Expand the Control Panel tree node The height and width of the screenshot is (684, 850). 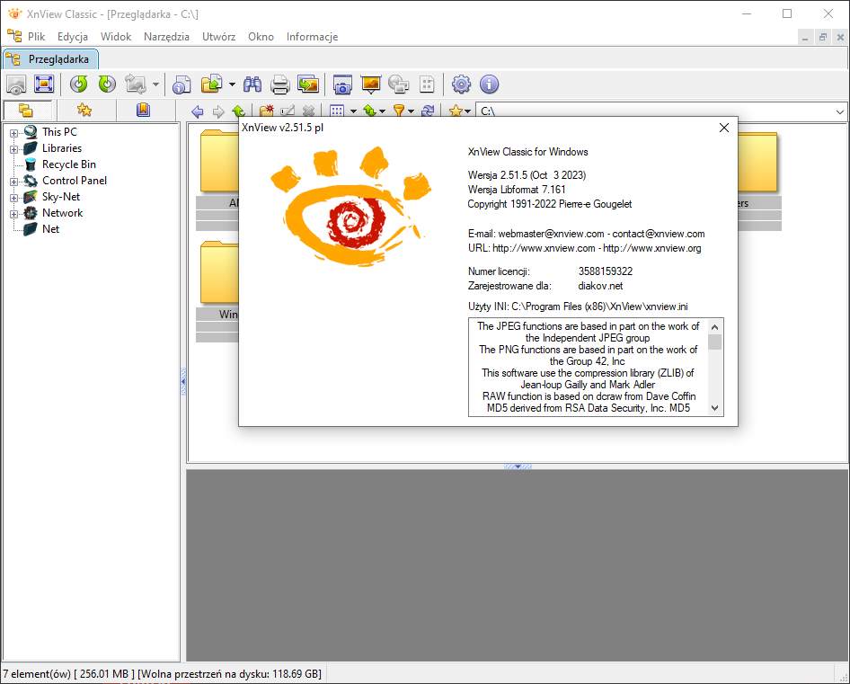point(14,182)
